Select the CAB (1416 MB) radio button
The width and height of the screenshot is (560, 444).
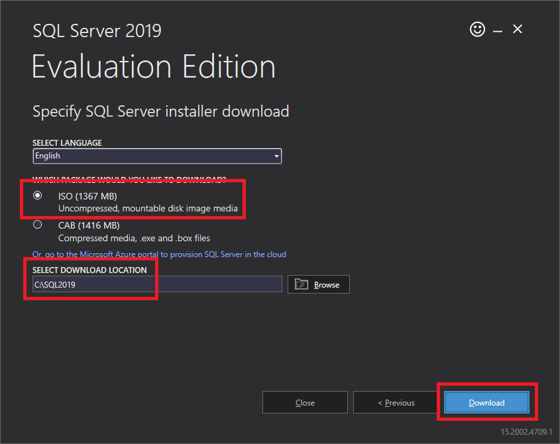coord(38,225)
